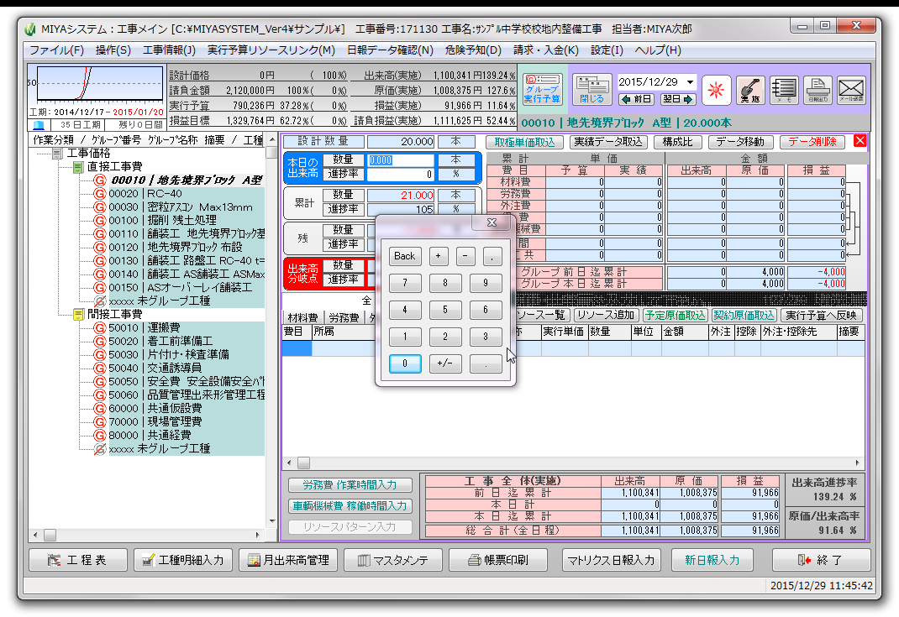The image size is (899, 617).
Task: Go to previous day with 前日 arrow
Action: coord(636,99)
